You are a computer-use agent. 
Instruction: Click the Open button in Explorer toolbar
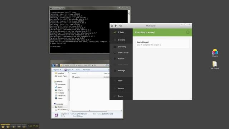click(x=68, y=70)
